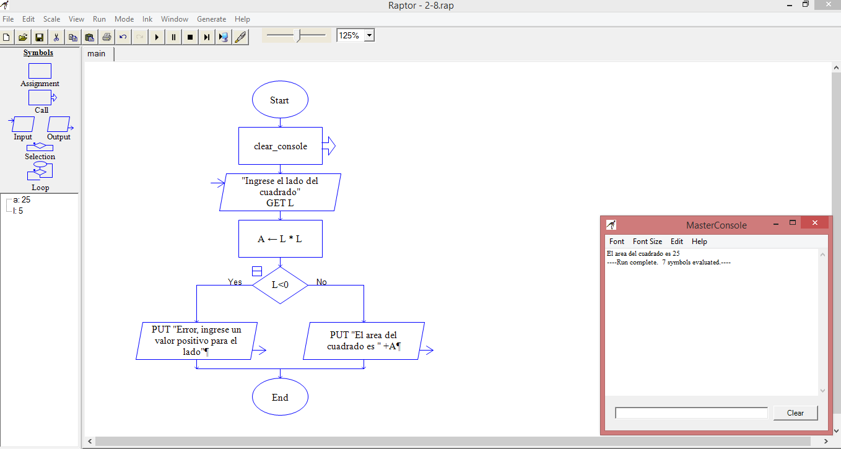Click the Yes branch label
This screenshot has height=449, width=841.
pyautogui.click(x=235, y=282)
